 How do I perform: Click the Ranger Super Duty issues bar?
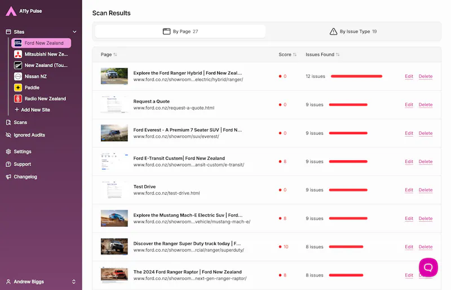point(346,247)
